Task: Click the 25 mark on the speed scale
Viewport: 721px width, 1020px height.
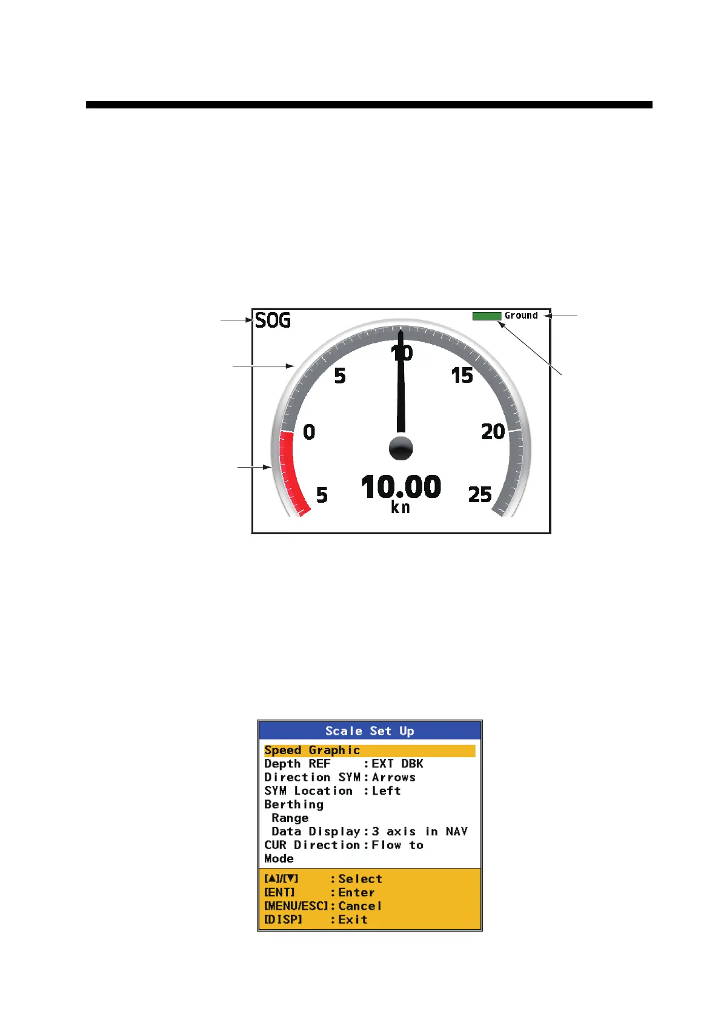Action: click(480, 495)
